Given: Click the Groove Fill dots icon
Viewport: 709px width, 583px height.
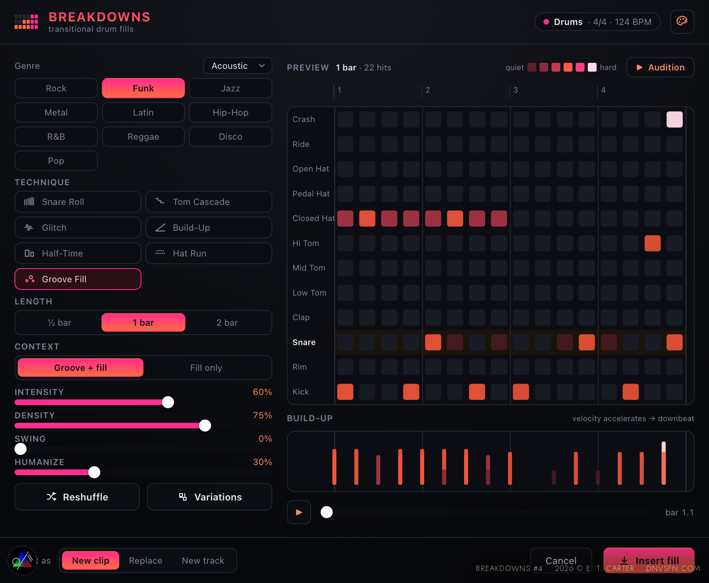Looking at the screenshot, I should click(x=30, y=279).
